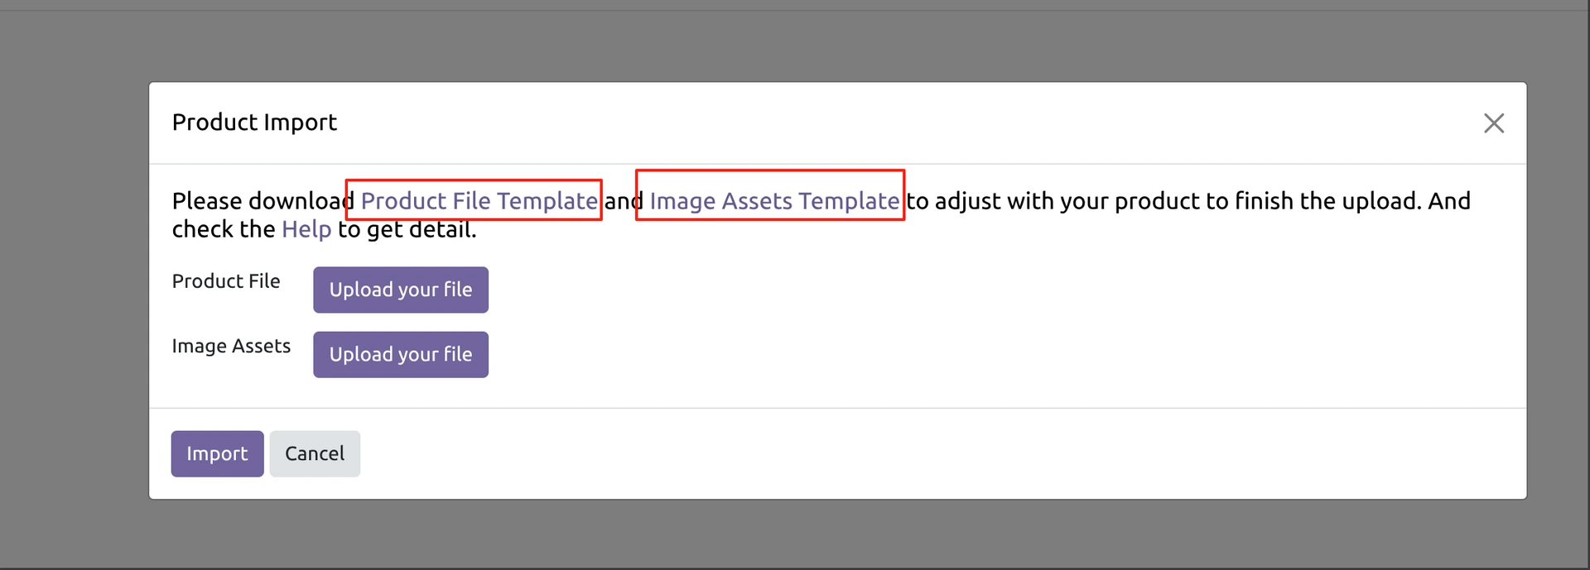Cancel the product import

coord(315,453)
